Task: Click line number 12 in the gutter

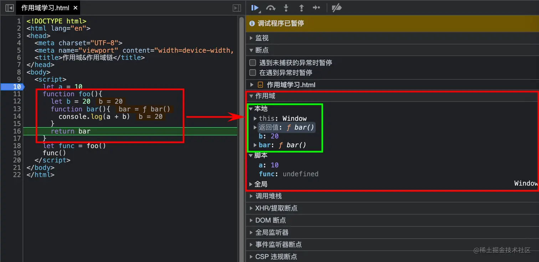Action: point(17,101)
